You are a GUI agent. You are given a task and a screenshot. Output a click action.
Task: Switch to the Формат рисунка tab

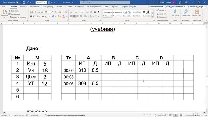point(129,6)
